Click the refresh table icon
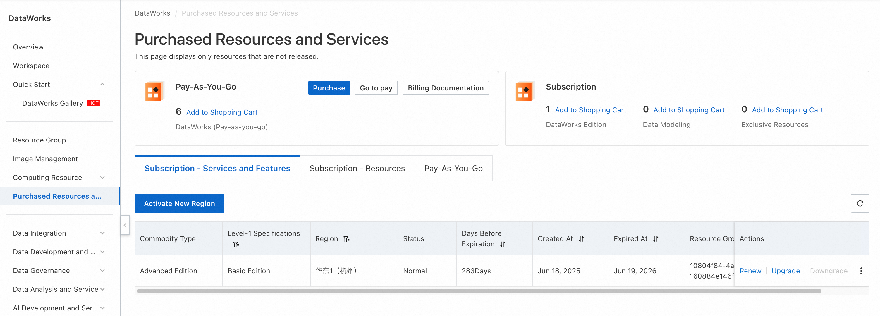This screenshot has height=316, width=880. click(860, 203)
